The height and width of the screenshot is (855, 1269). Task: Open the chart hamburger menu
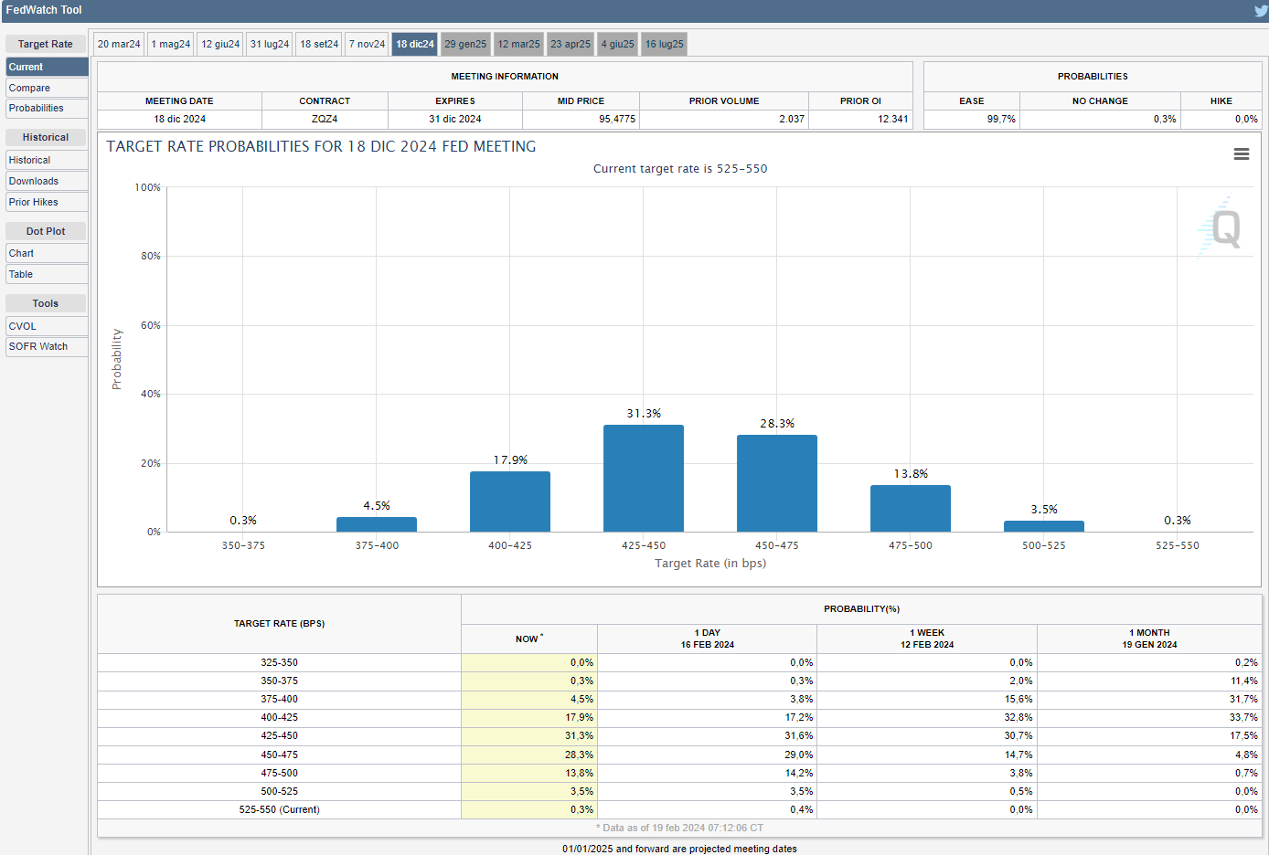click(1241, 154)
